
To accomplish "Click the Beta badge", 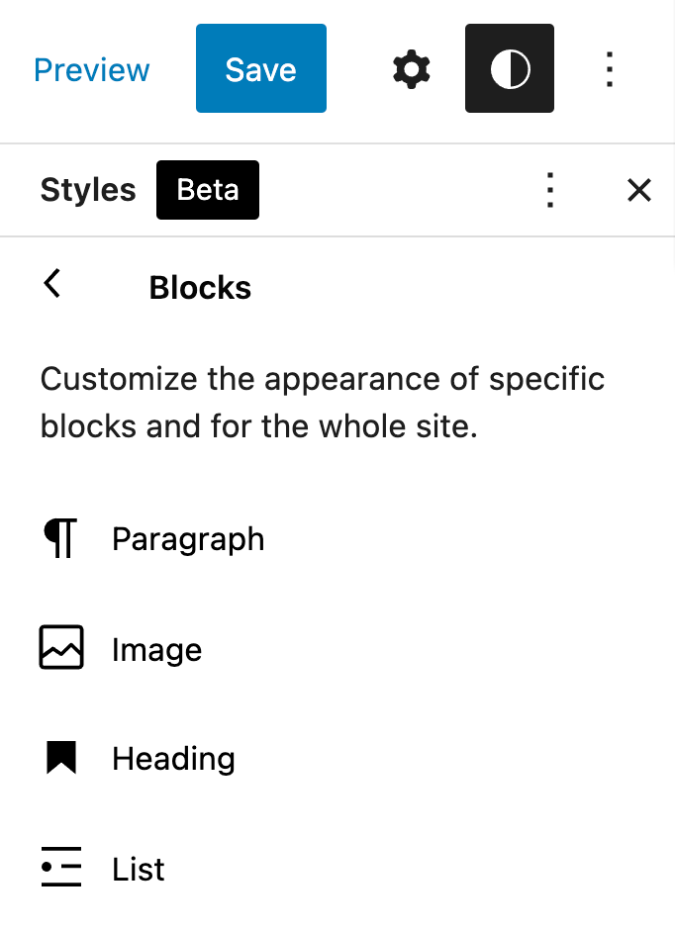I will pos(208,190).
